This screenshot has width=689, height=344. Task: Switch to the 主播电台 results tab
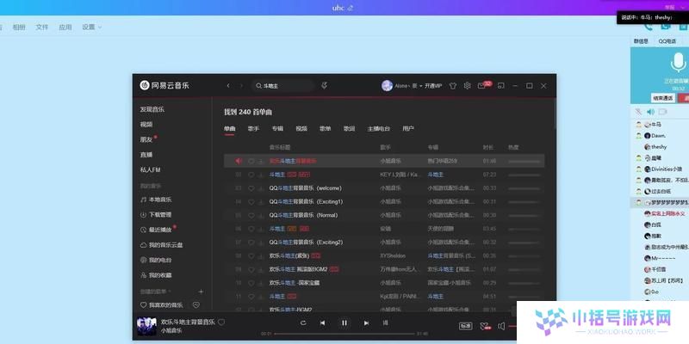[x=379, y=128]
